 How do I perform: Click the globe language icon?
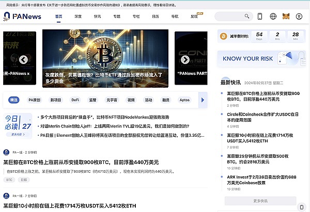pyautogui.click(x=273, y=17)
